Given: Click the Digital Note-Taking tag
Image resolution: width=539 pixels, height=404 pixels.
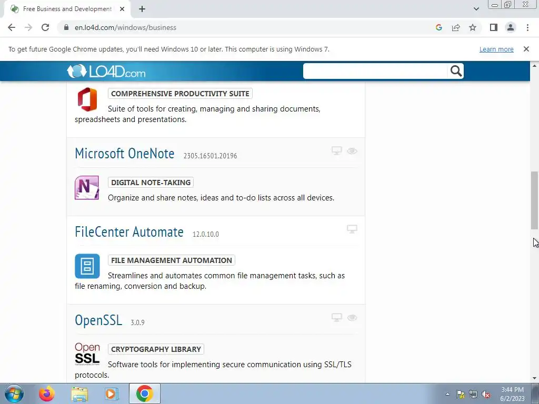Looking at the screenshot, I should click(151, 183).
